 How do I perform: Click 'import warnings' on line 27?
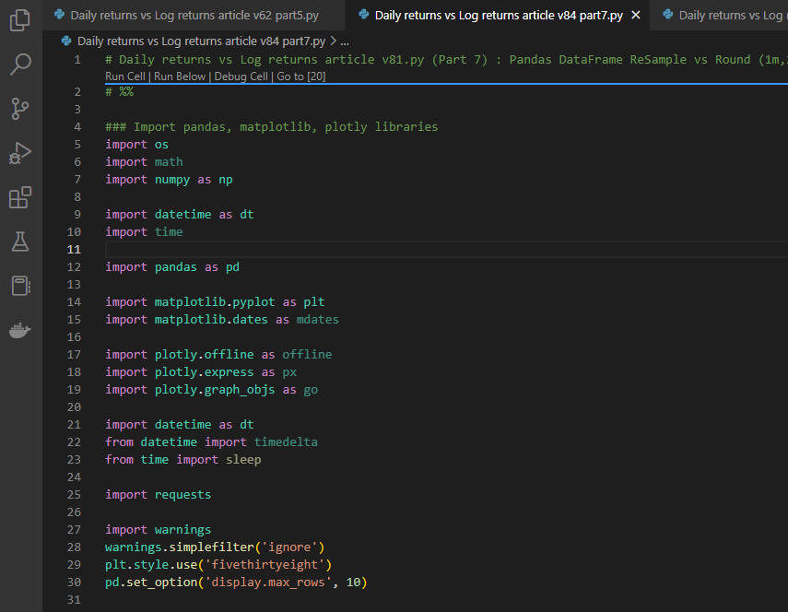[159, 529]
